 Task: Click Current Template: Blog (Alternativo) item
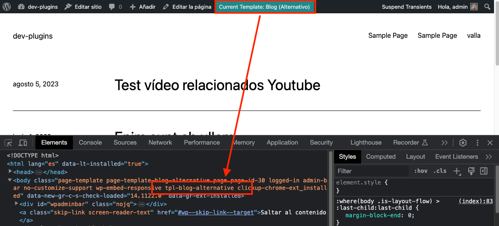click(x=265, y=7)
